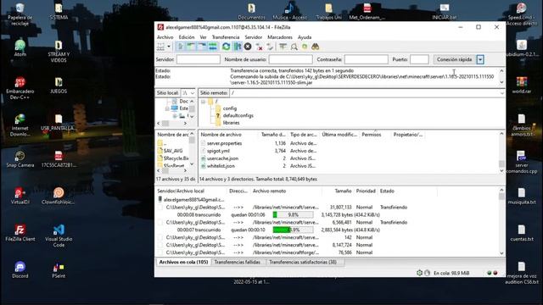Refresh the file and folder lists
Image resolution: width=543 pixels, height=305 pixels.
pos(227,47)
